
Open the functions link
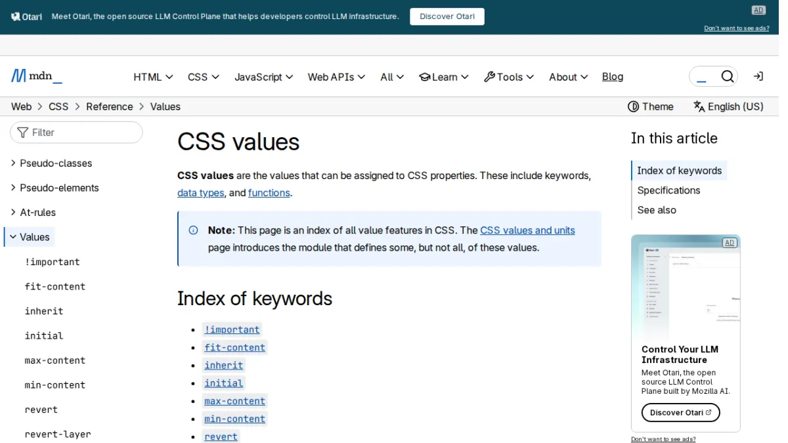click(x=269, y=193)
